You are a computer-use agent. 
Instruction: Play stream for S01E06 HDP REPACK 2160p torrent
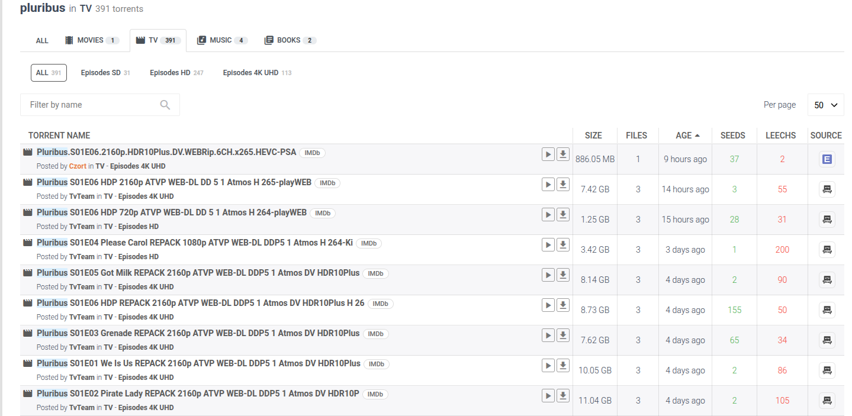click(x=548, y=305)
